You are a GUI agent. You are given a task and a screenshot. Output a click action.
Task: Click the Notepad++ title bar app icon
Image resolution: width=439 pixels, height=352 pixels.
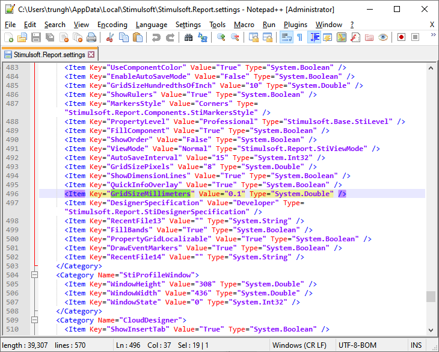(x=10, y=9)
